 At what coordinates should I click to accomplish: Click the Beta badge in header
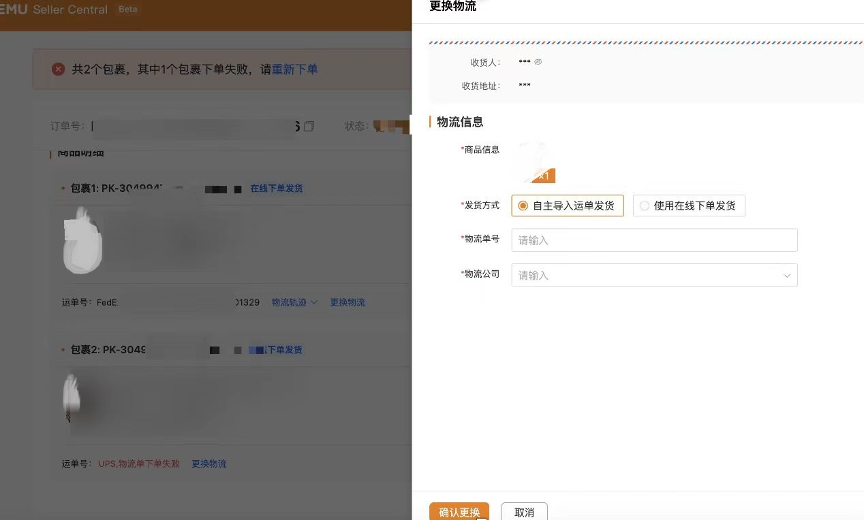(127, 10)
